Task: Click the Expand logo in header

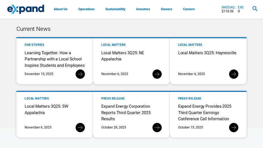Action: click(26, 9)
